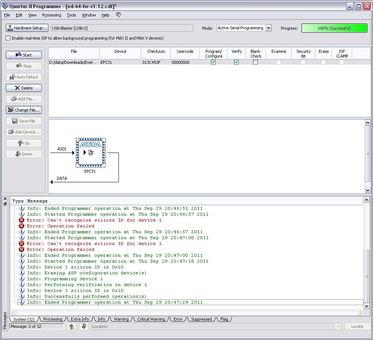This screenshot has width=373, height=340.
Task: Select the last 'Ended Programmer operation' message
Action: click(114, 302)
